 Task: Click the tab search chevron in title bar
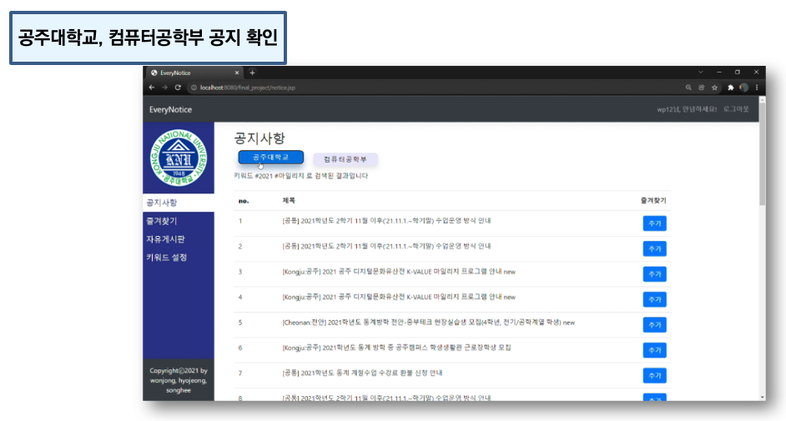pos(700,73)
